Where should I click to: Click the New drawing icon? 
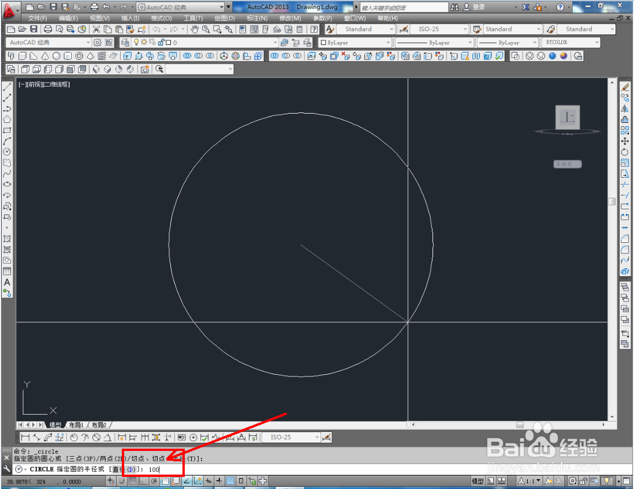click(x=12, y=29)
